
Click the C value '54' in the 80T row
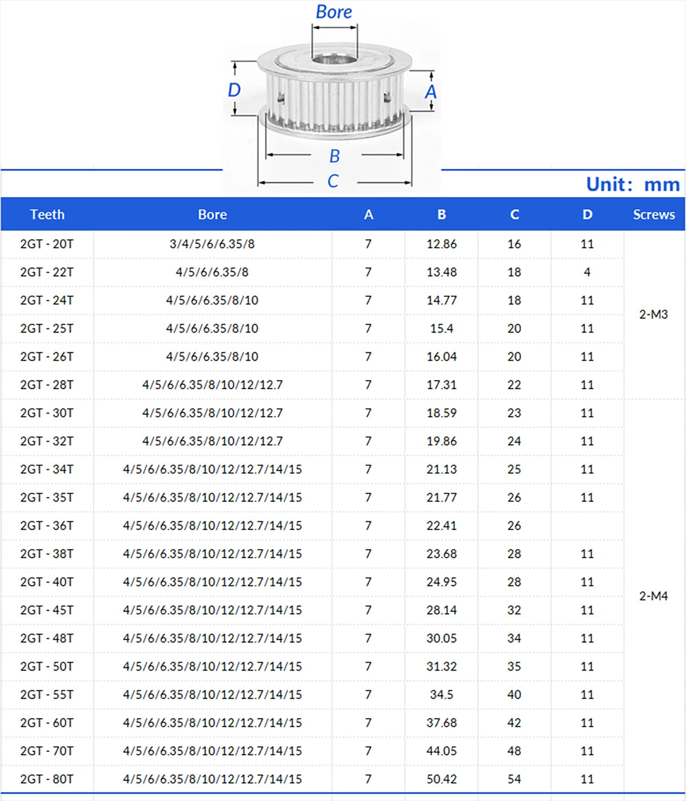point(514,779)
